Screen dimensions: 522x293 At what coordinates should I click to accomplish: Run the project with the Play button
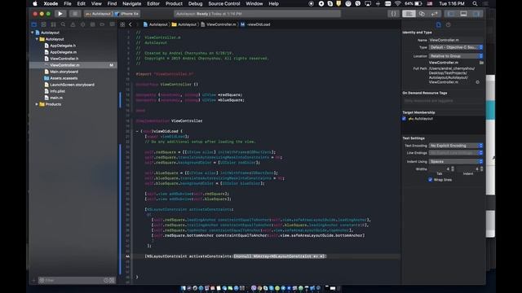60,14
